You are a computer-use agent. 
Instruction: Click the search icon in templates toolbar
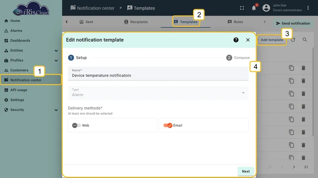[304, 40]
